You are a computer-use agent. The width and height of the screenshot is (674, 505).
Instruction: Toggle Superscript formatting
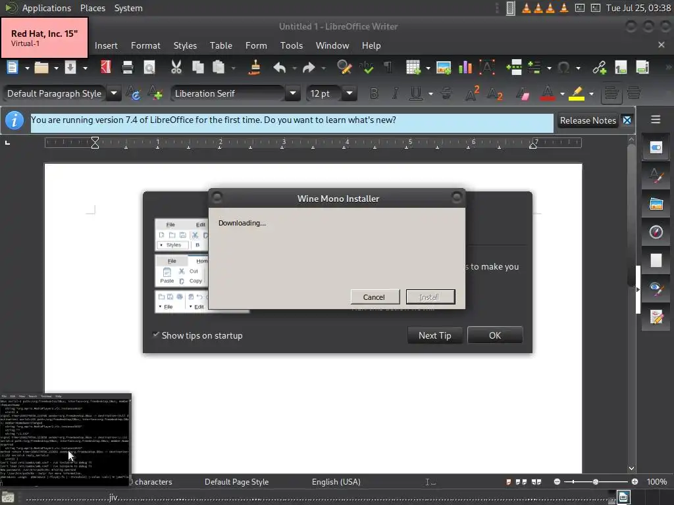point(472,93)
